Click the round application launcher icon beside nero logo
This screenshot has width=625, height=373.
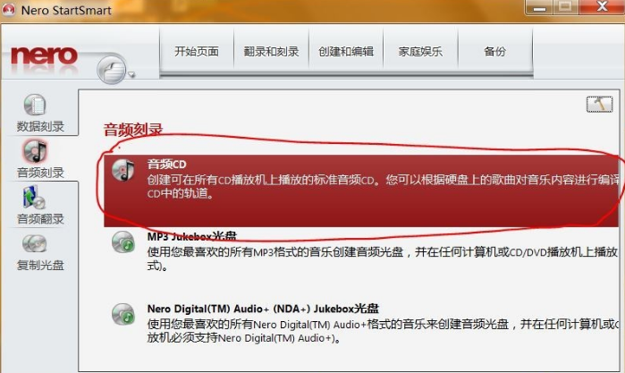112,70
